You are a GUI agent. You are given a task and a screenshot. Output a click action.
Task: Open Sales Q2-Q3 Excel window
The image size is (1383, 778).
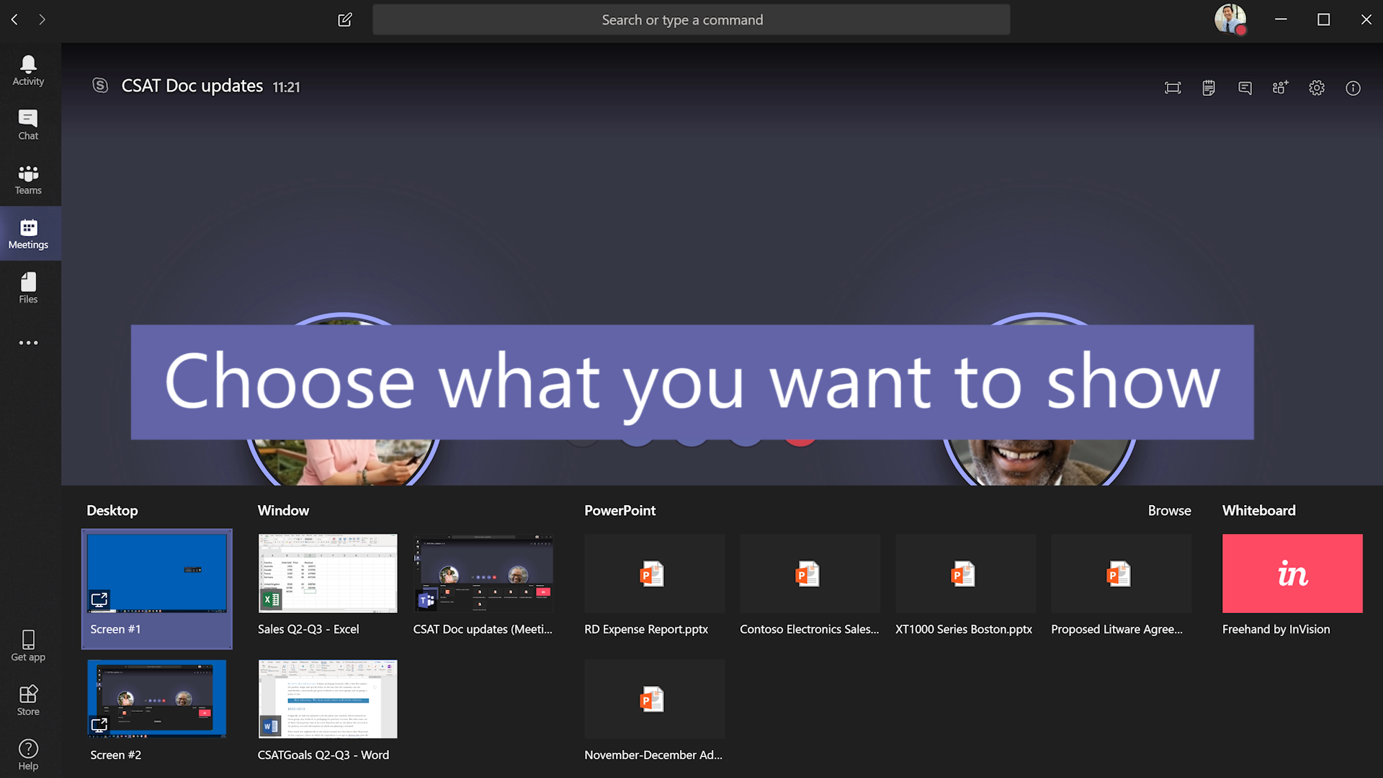(327, 583)
